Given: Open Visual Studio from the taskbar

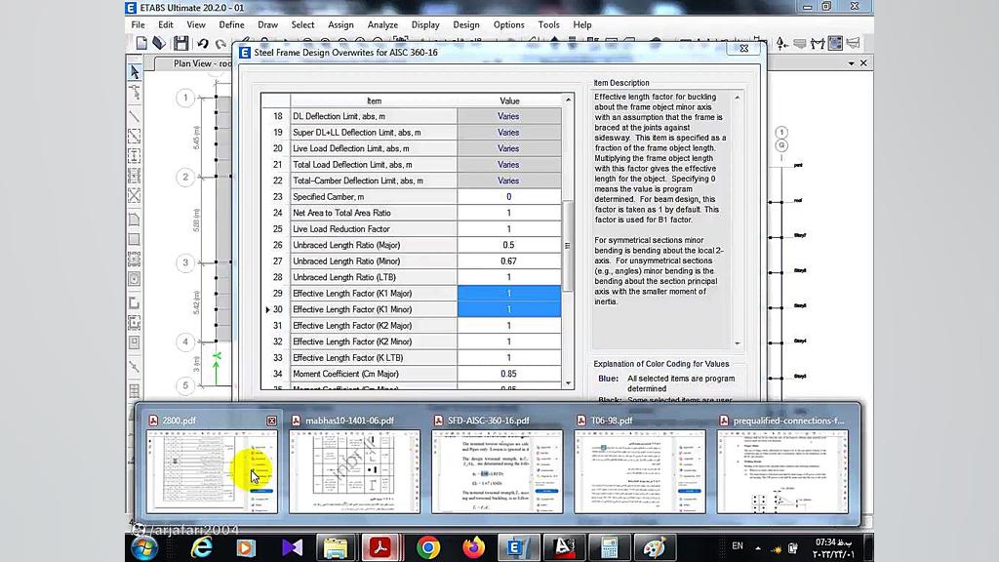Looking at the screenshot, I should 292,548.
